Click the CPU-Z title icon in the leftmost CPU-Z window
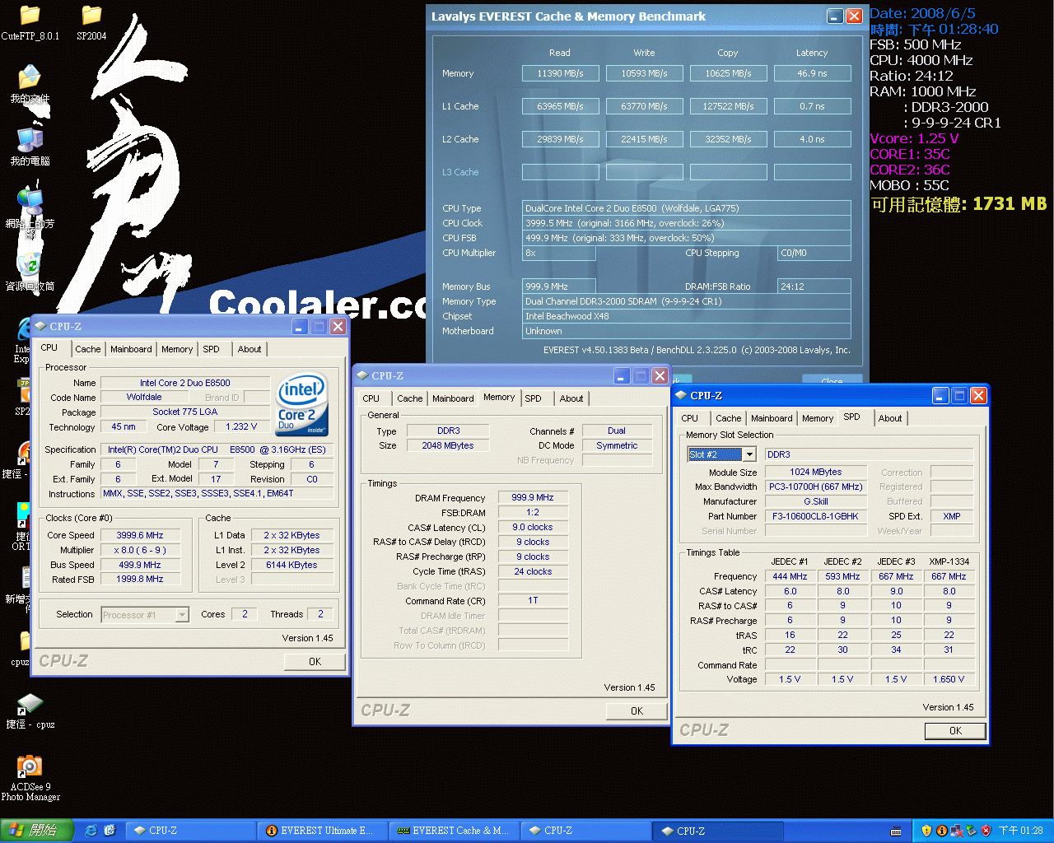The height and width of the screenshot is (843, 1054). pos(40,326)
